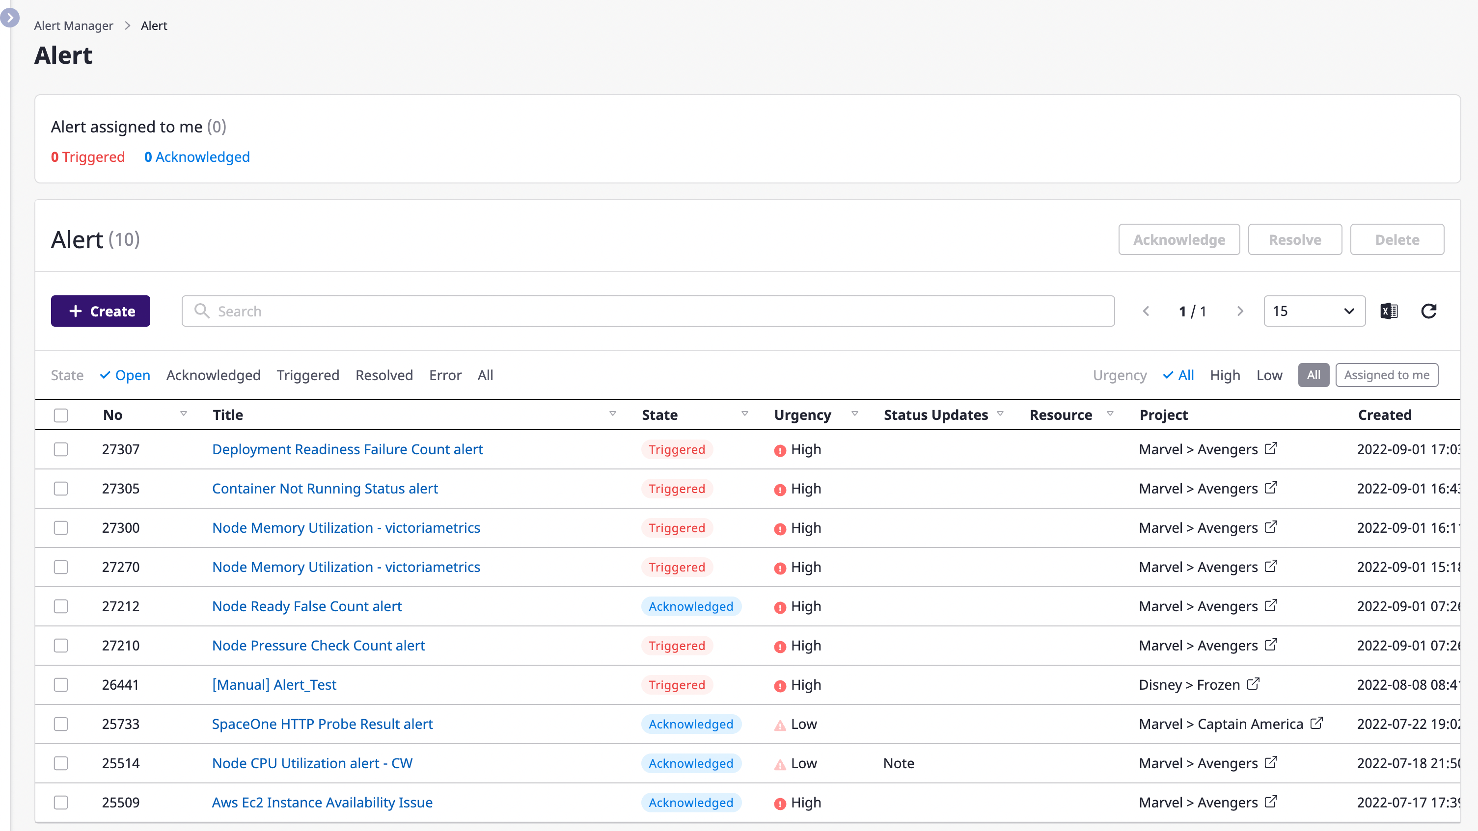Toggle the Assigned to me filter
The width and height of the screenshot is (1478, 831).
coord(1386,375)
